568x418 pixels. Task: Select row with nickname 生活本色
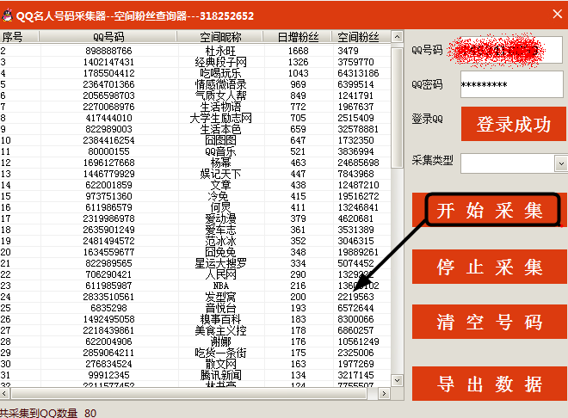pos(195,129)
